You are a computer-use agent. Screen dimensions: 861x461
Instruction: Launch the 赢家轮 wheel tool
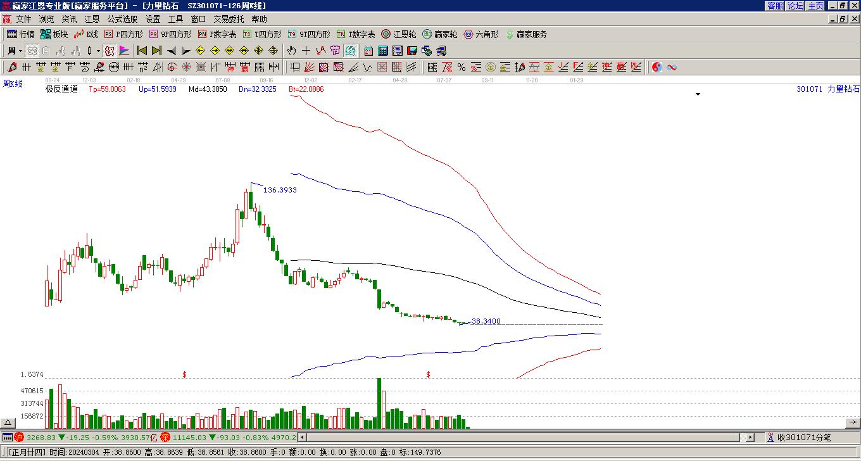(440, 34)
